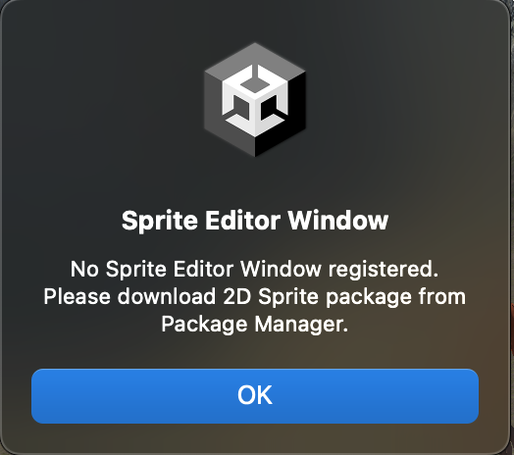Screen dimensions: 514x455
Task: Click the word 'download' in the message
Action: [167, 296]
